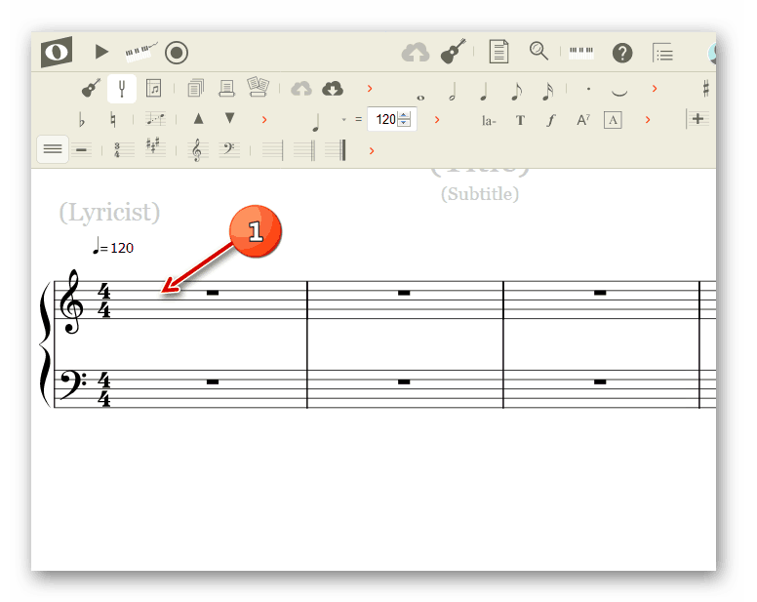This screenshot has width=757, height=602.
Task: Click the print score icon
Action: (x=226, y=89)
